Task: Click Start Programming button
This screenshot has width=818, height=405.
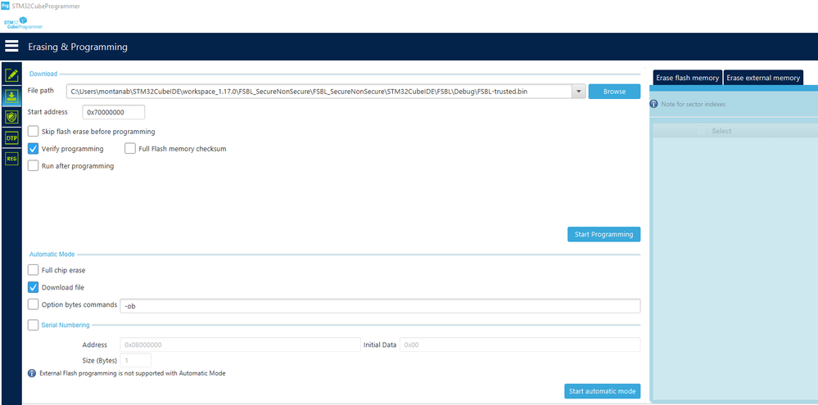Action: coord(603,235)
